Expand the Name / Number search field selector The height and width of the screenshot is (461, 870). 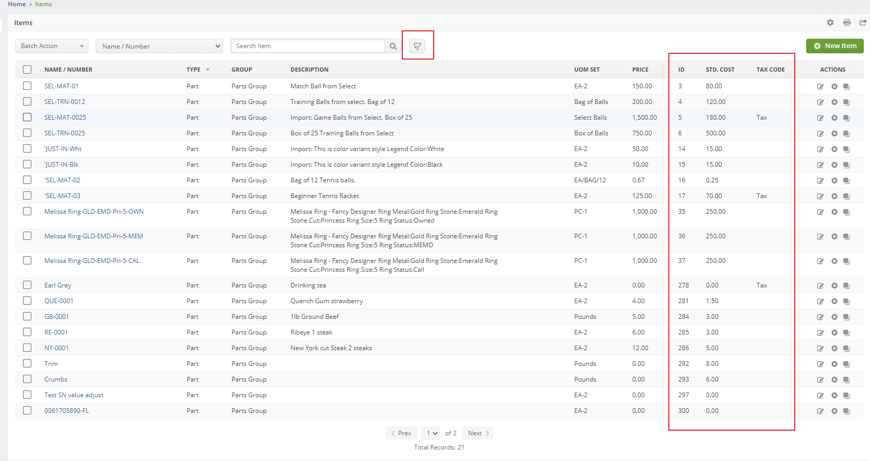[x=159, y=46]
